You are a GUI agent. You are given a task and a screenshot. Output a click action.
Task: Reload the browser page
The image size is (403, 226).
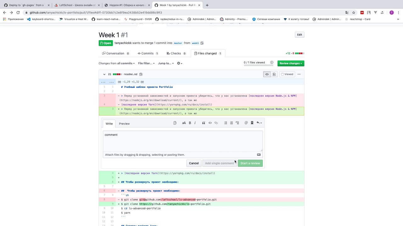(x=18, y=13)
